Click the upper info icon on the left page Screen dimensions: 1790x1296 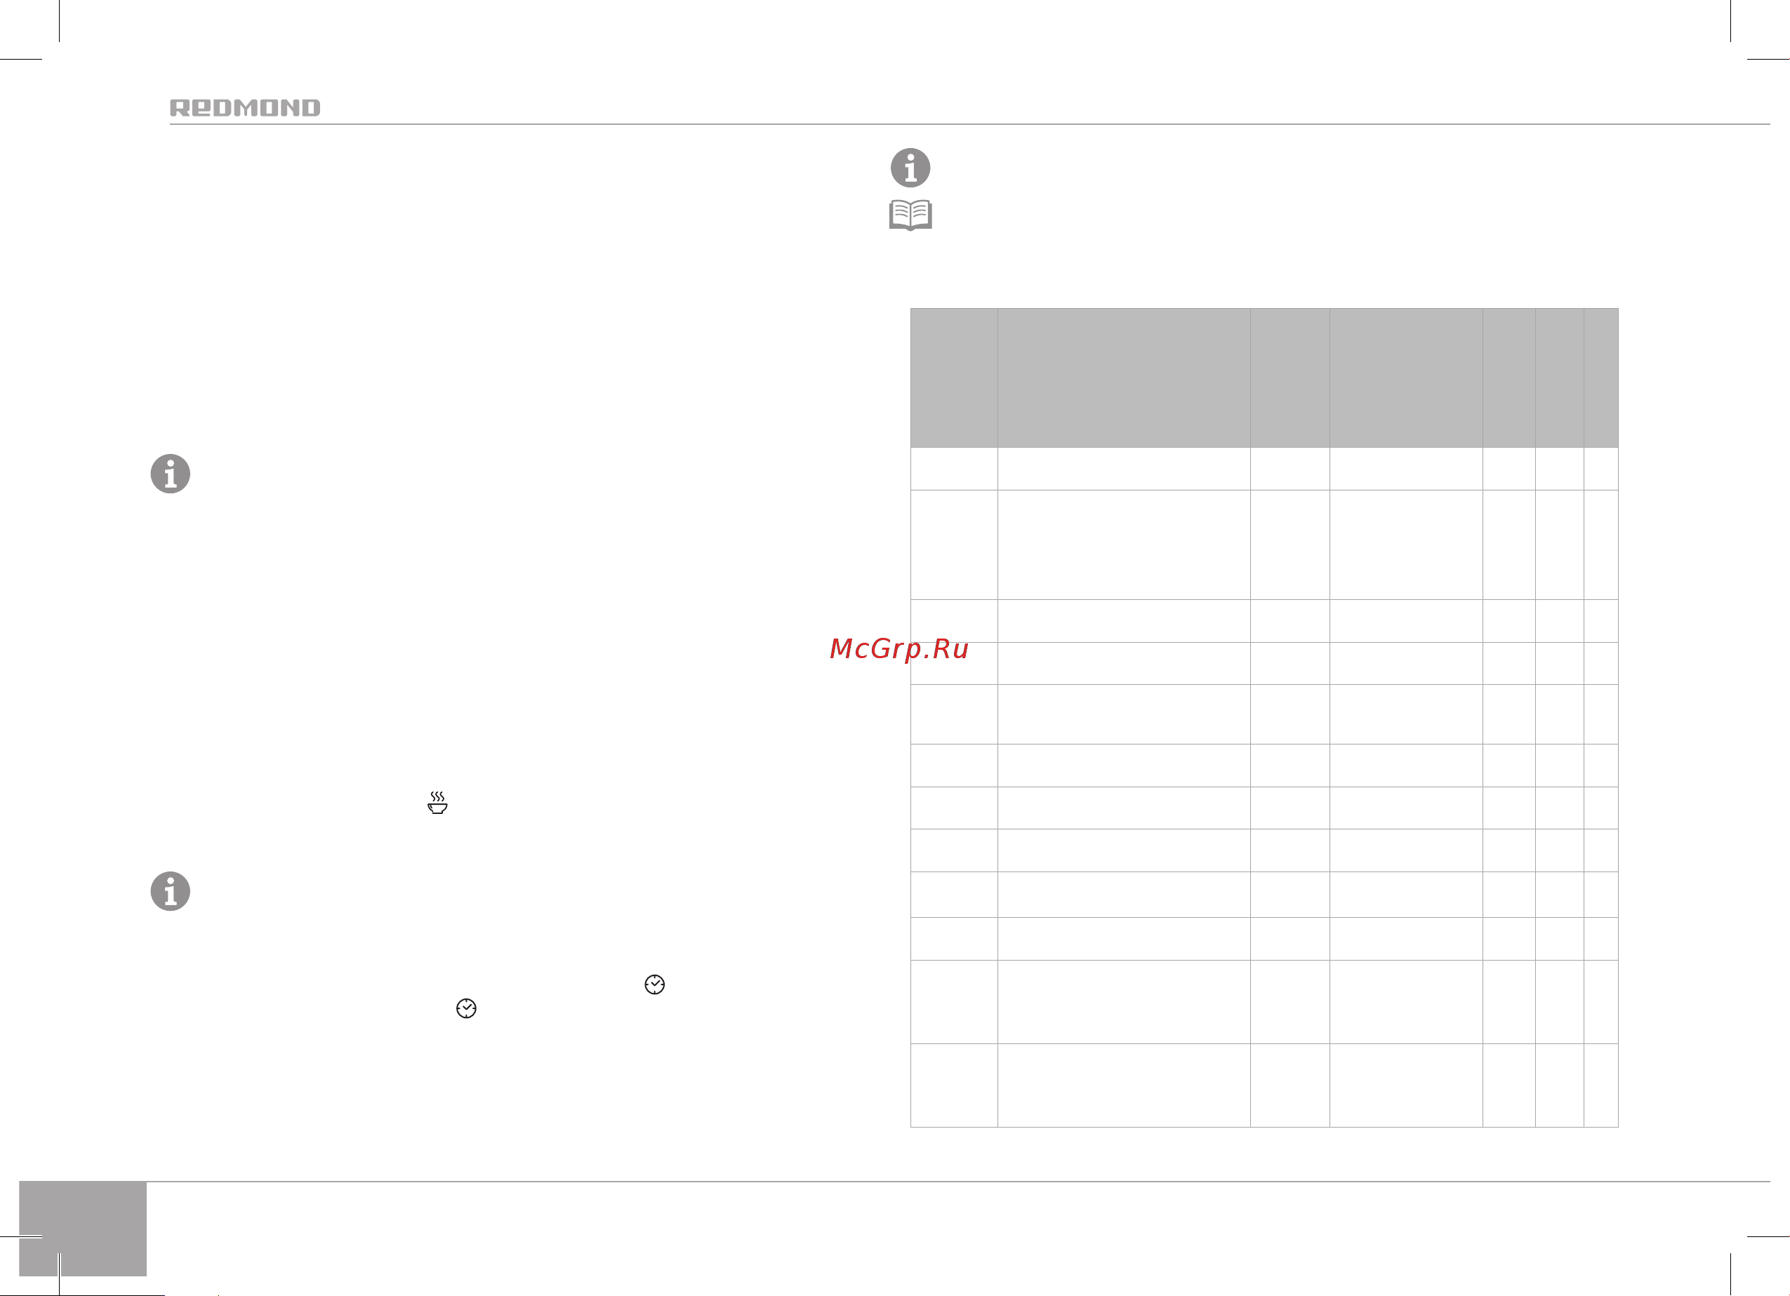pos(171,473)
